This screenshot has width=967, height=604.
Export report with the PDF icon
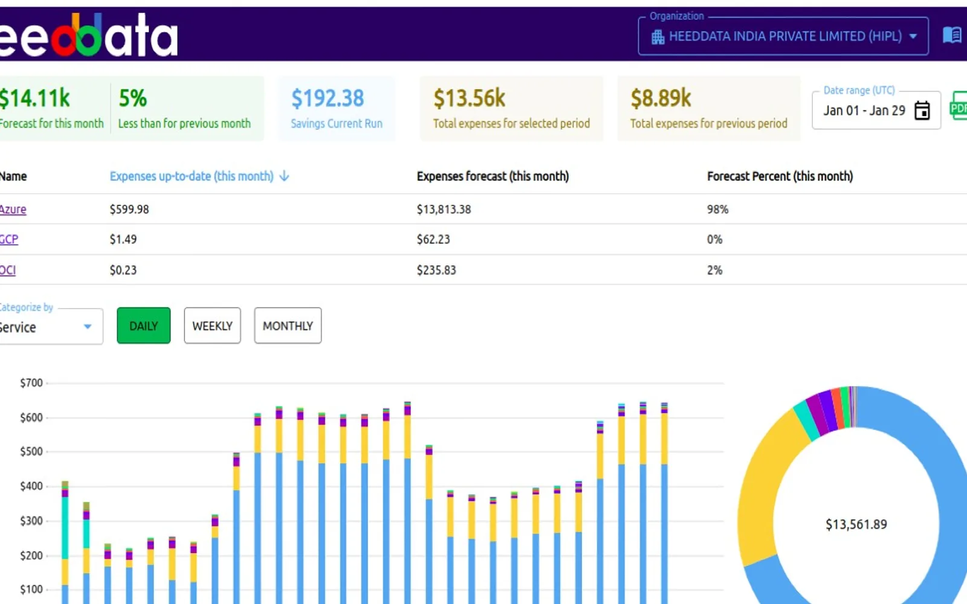pos(959,106)
